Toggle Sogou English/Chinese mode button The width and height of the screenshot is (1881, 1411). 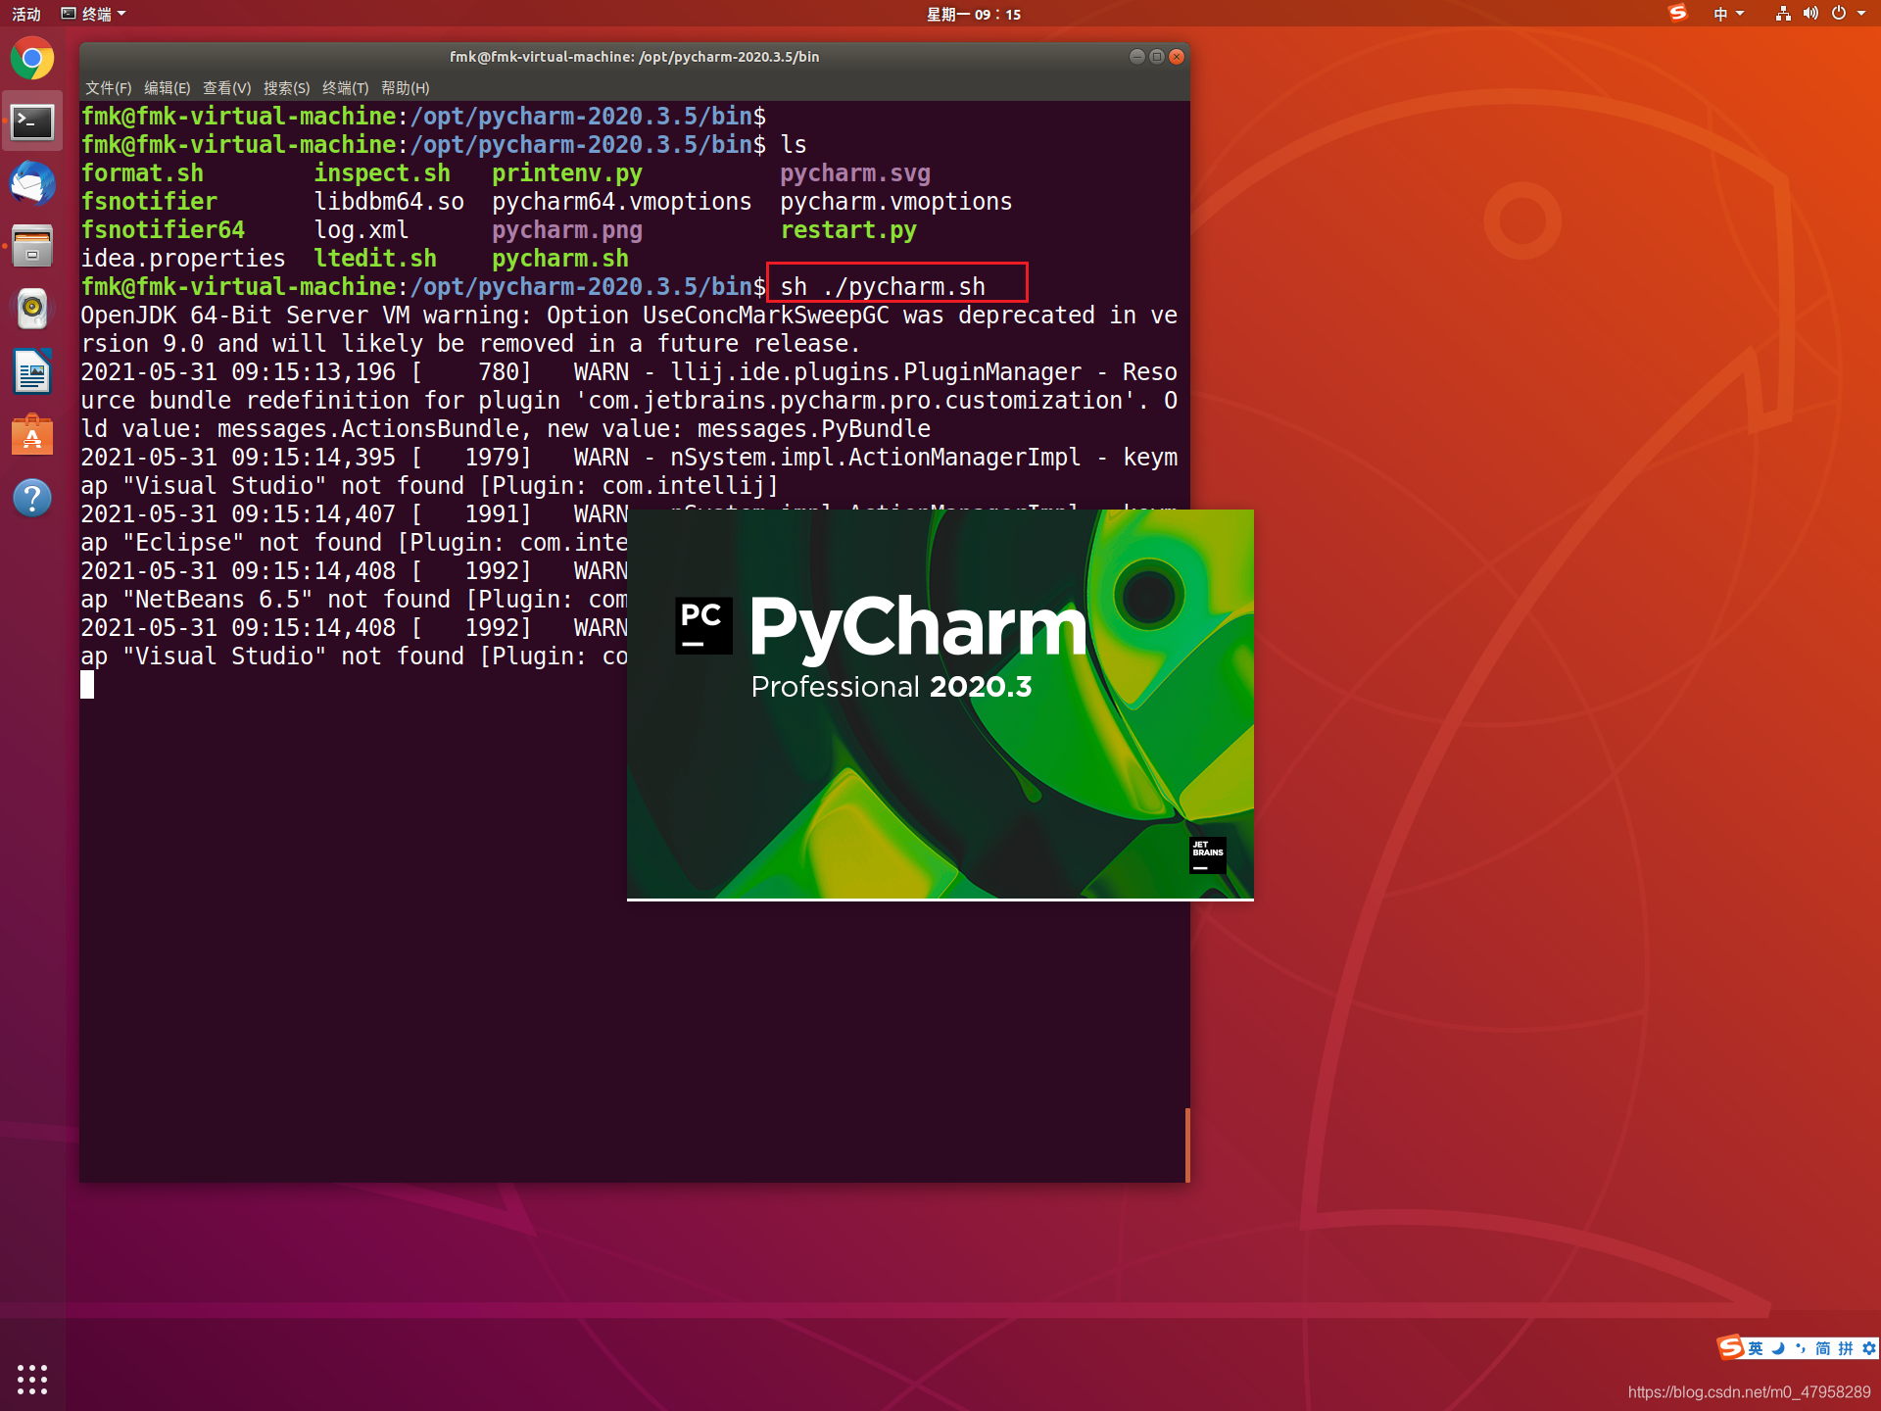click(1756, 1348)
